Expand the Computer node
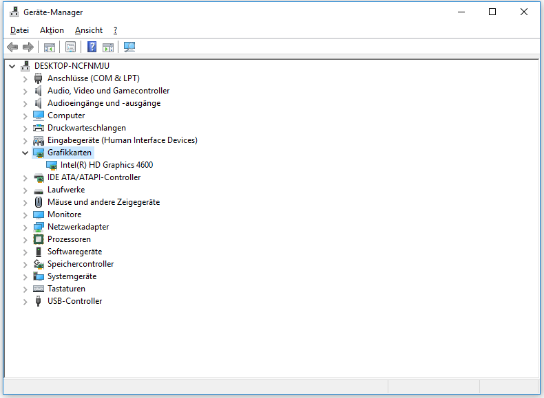544x398 pixels. click(25, 116)
